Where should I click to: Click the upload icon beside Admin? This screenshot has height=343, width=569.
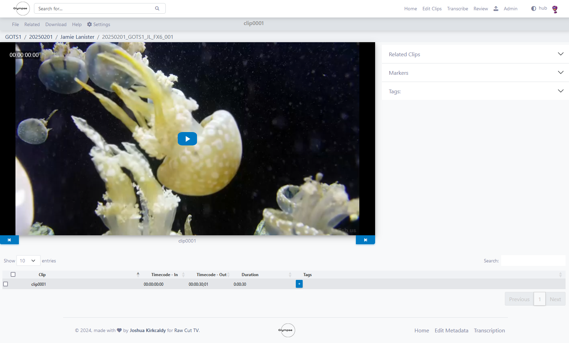[496, 9]
